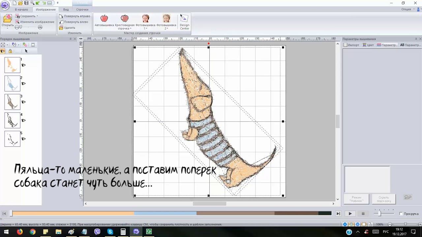Toggle visibility of sewing order item 1

23,65
